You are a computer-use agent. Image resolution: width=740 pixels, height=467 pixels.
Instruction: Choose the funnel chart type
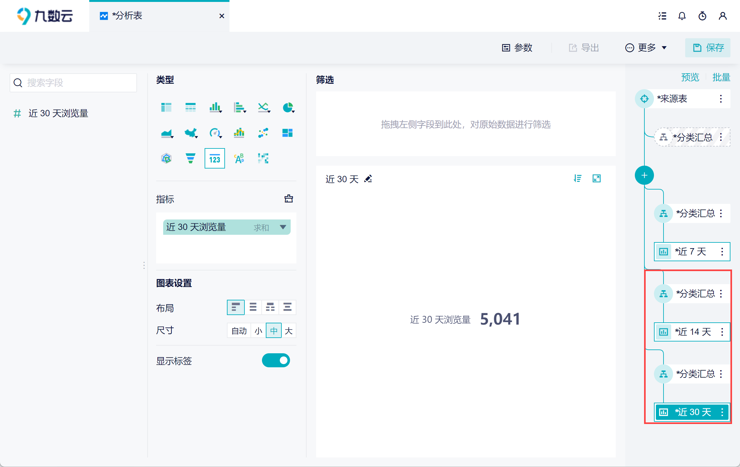(190, 158)
